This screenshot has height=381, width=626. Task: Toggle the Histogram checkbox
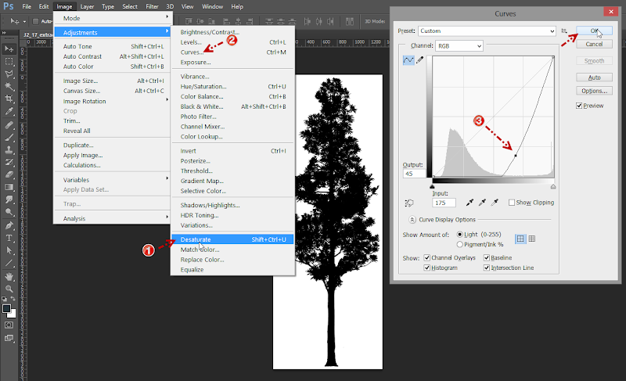pos(426,268)
